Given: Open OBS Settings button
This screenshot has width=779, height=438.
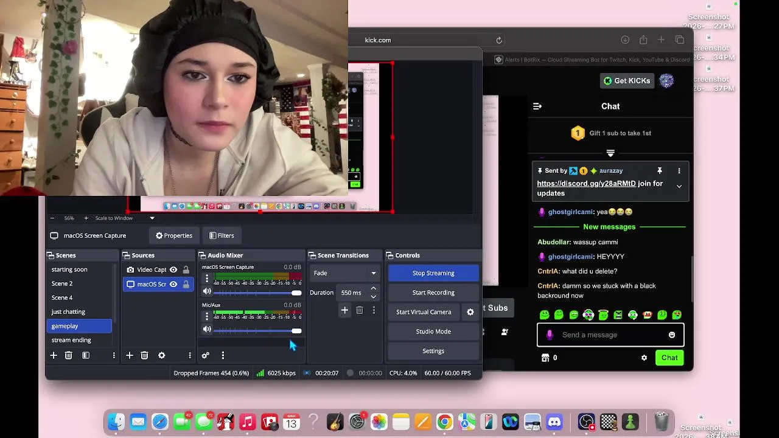Looking at the screenshot, I should (433, 351).
